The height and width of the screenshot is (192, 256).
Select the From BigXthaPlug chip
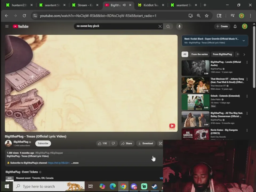point(222,54)
